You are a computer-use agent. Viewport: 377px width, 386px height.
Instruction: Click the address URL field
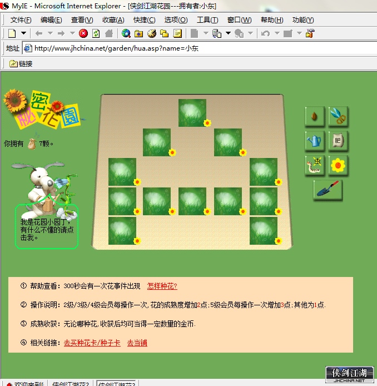click(x=199, y=48)
